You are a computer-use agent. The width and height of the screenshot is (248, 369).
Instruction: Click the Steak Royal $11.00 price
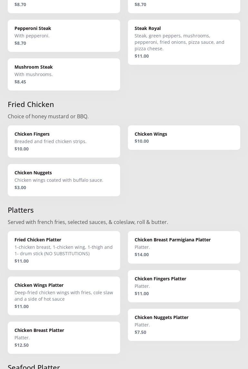142,56
